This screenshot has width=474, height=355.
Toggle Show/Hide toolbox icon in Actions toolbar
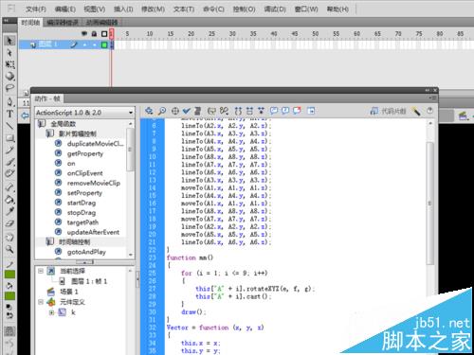point(311,111)
